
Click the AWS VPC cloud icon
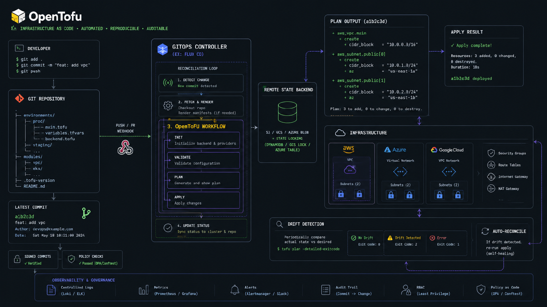tap(350, 170)
